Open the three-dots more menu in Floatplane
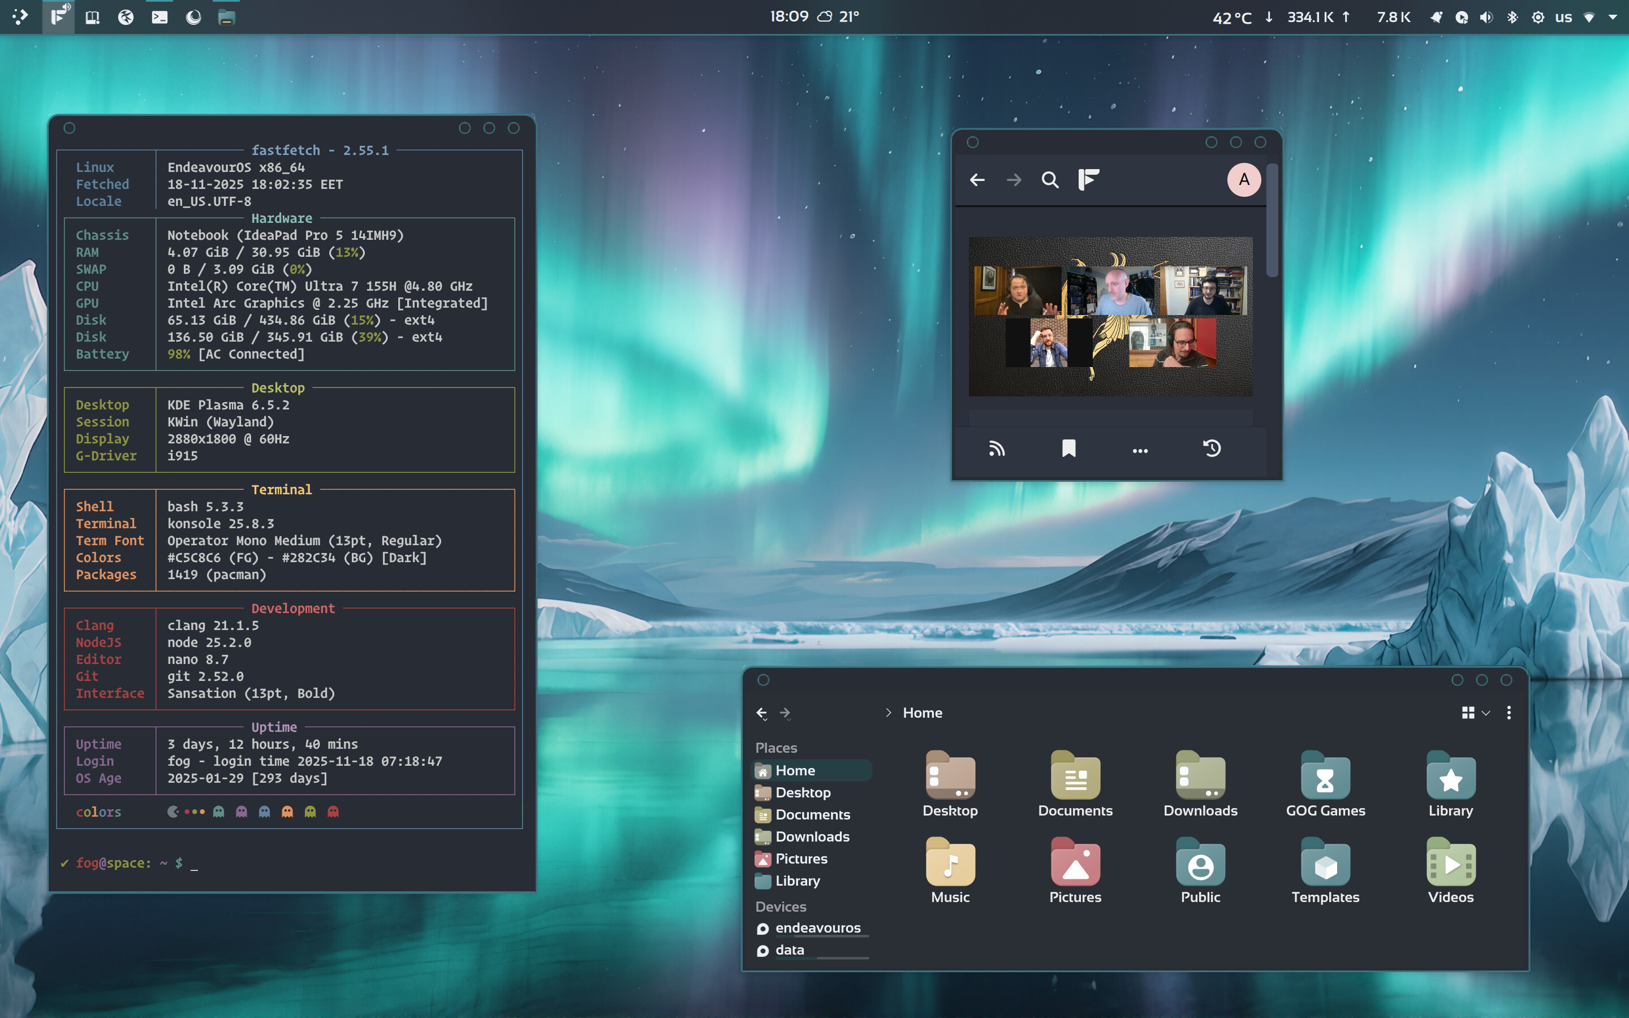Image resolution: width=1629 pixels, height=1018 pixels. tap(1140, 450)
